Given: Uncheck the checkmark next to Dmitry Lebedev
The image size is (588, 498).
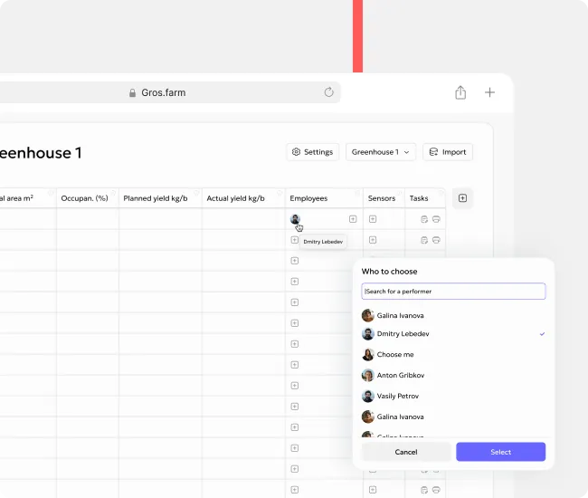Looking at the screenshot, I should click(542, 334).
